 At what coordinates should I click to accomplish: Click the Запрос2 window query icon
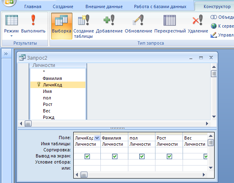tap(22, 58)
